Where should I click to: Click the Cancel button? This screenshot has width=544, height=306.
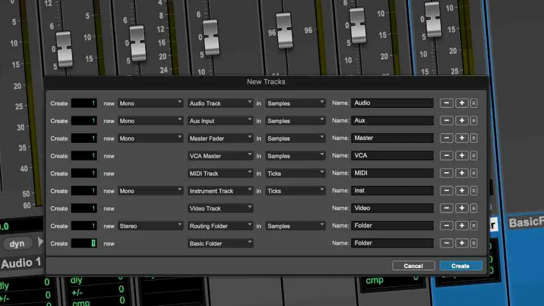coord(414,266)
